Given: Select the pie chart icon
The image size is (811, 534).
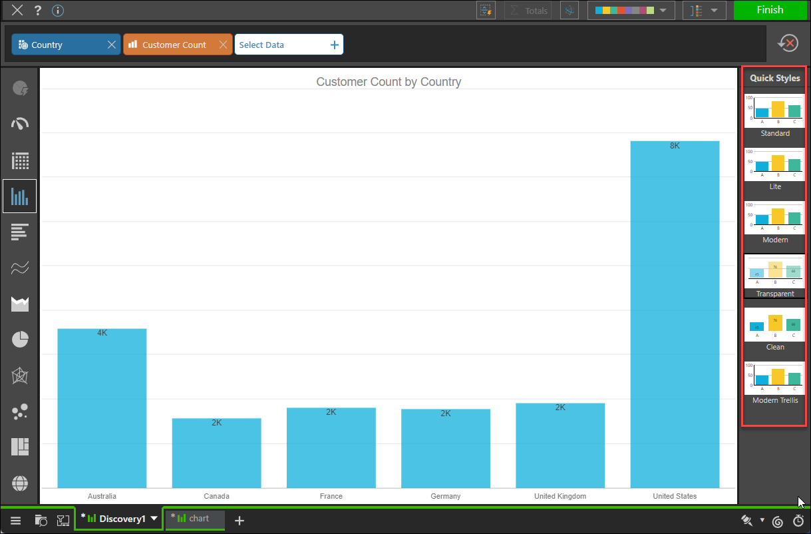Looking at the screenshot, I should (20, 340).
